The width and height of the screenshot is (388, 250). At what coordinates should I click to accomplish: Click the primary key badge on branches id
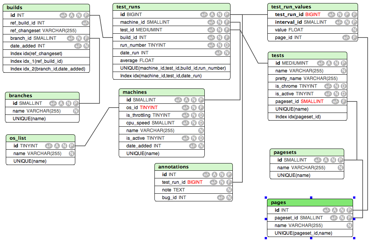76,103
